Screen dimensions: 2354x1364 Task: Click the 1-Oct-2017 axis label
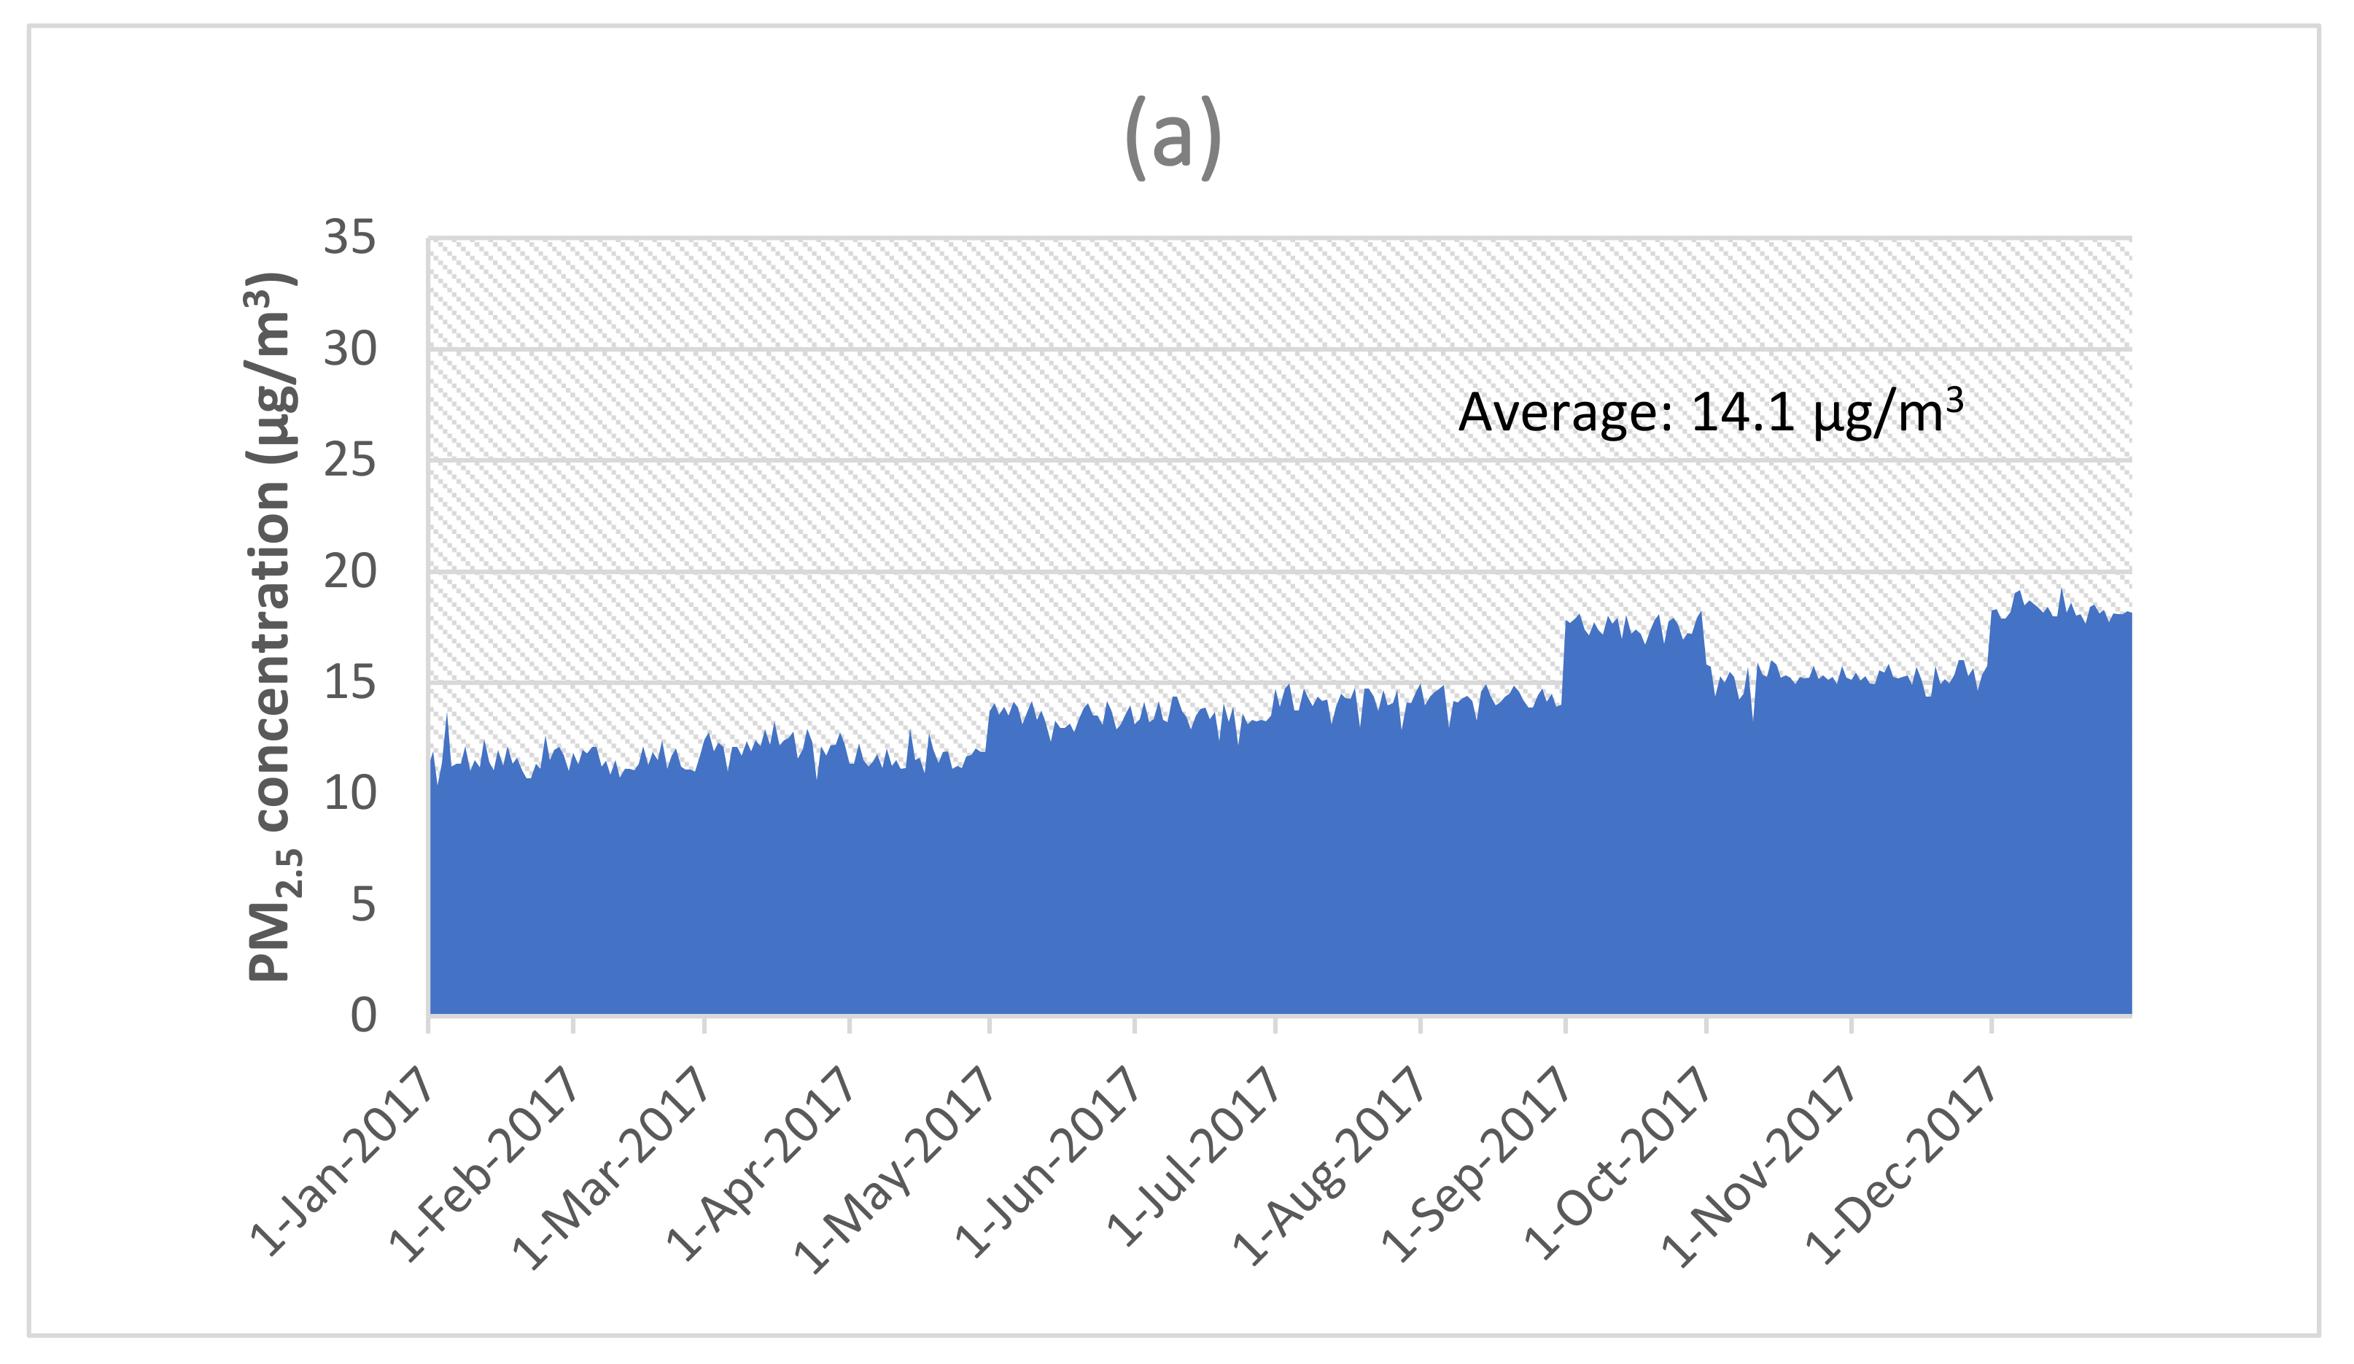tap(1618, 1161)
